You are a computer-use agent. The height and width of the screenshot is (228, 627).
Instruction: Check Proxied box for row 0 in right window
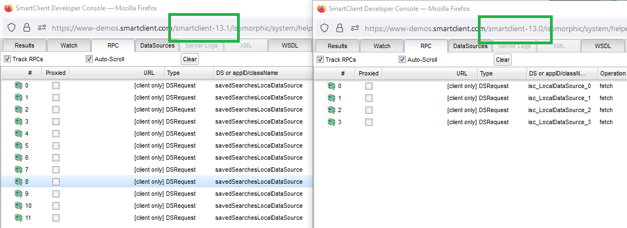coord(369,86)
